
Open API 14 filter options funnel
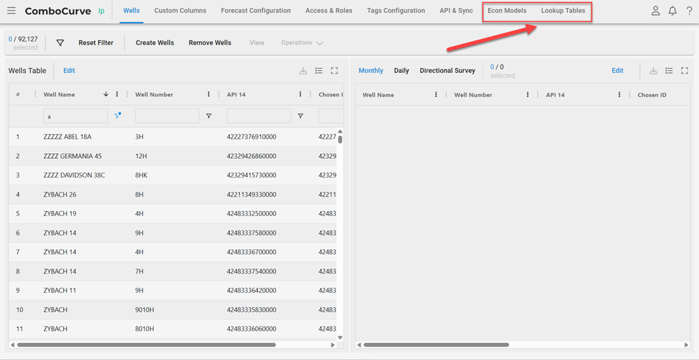coord(300,116)
